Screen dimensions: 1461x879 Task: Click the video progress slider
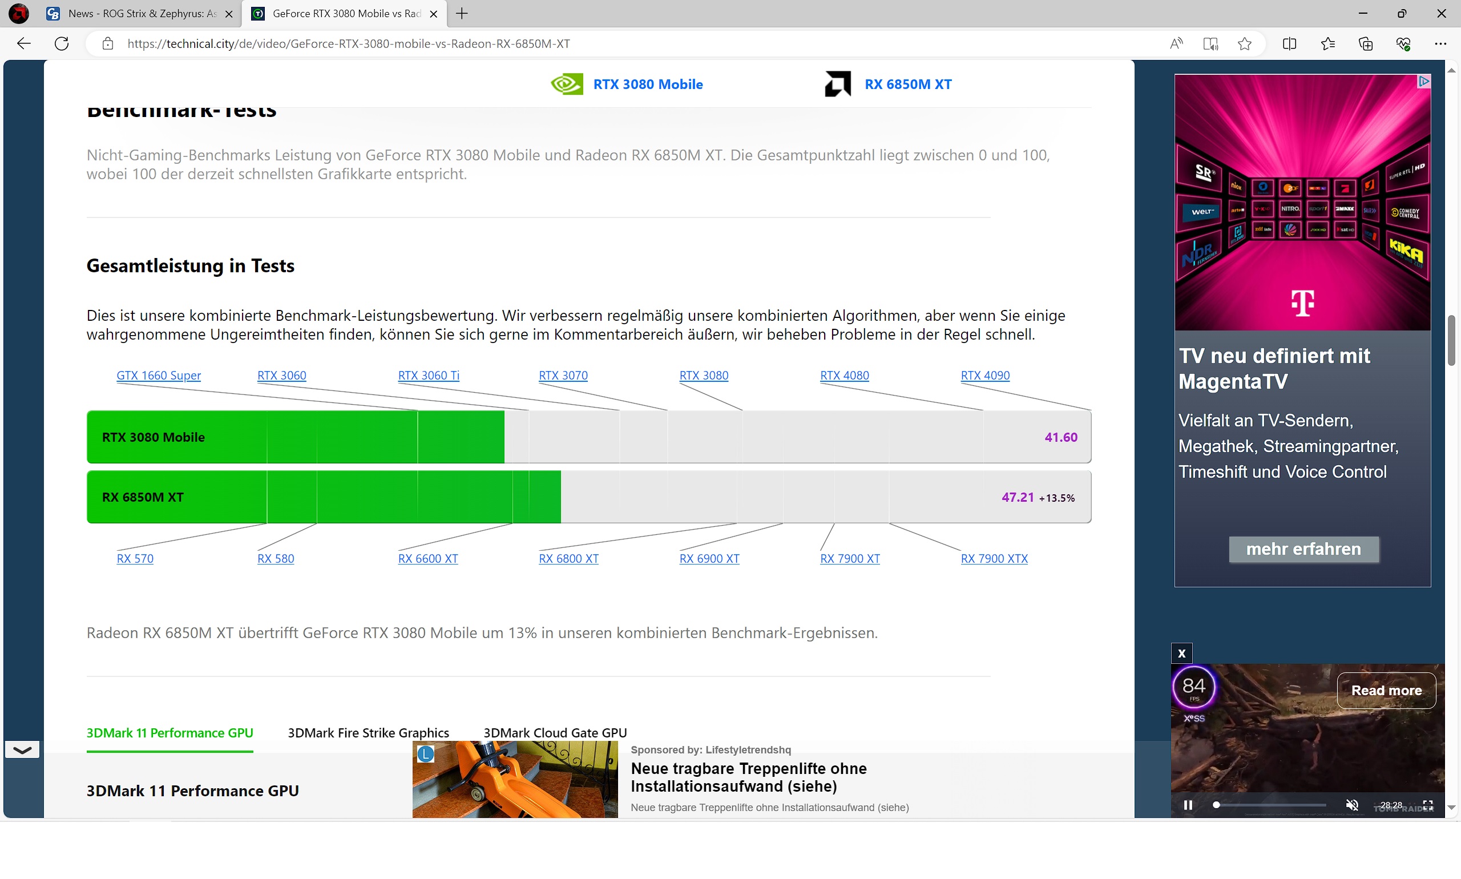coord(1270,804)
